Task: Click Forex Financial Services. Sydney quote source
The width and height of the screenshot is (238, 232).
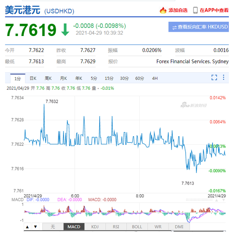Action: click(193, 62)
